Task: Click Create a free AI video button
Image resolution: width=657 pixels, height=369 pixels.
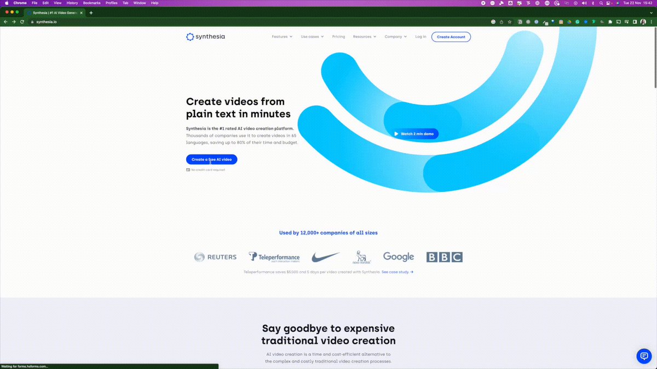Action: coord(211,160)
